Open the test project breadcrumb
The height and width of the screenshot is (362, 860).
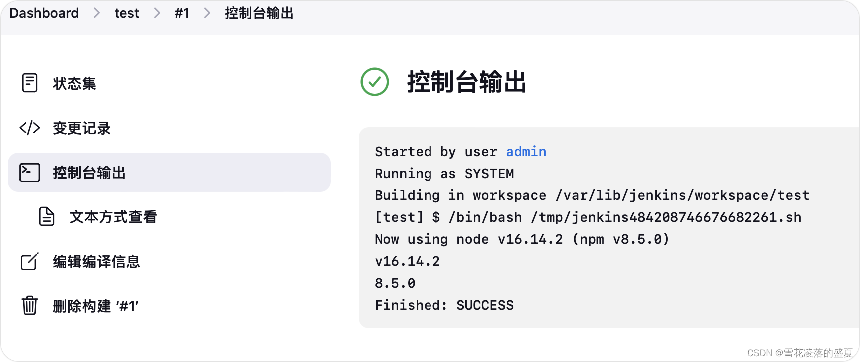tap(127, 13)
